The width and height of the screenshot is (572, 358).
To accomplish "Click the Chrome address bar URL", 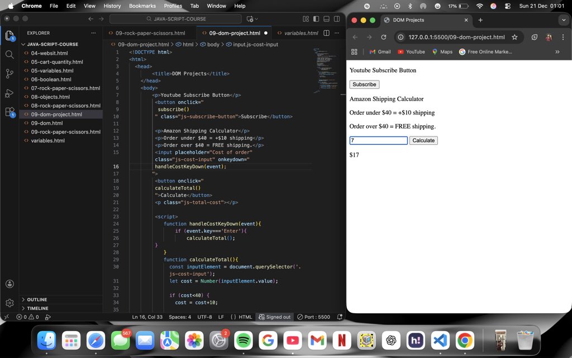I will point(456,37).
